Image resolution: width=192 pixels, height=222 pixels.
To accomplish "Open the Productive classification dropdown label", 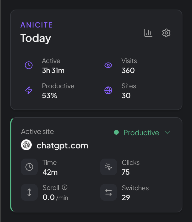I will pos(141,133).
